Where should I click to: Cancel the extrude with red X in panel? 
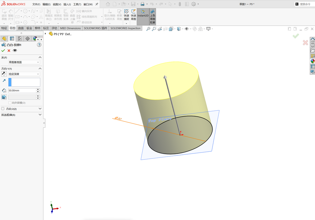[9, 51]
